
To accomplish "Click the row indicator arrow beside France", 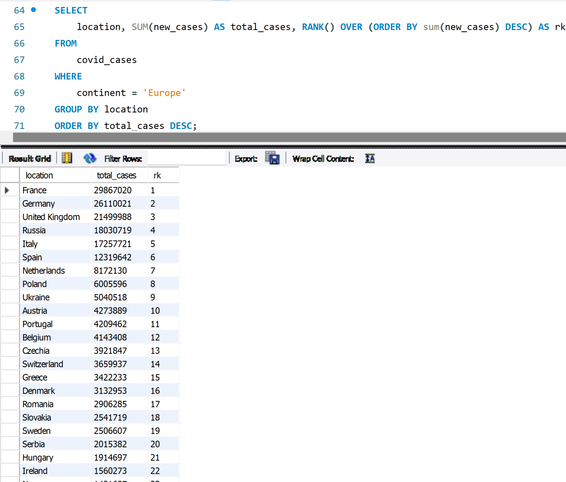I will click(7, 190).
